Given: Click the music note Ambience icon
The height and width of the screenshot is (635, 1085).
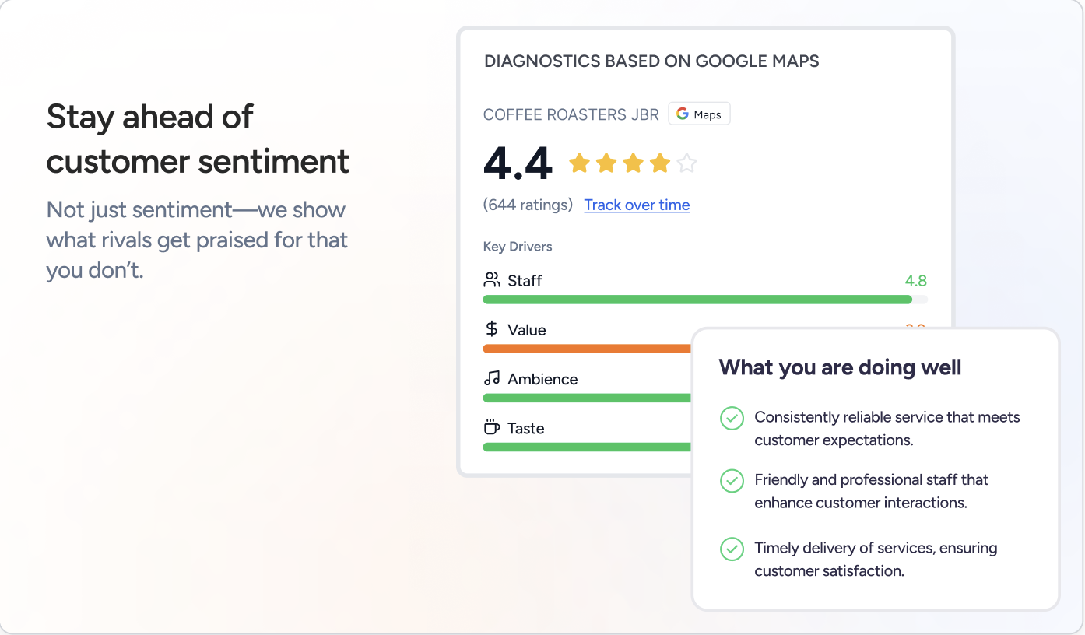Looking at the screenshot, I should click(x=492, y=379).
